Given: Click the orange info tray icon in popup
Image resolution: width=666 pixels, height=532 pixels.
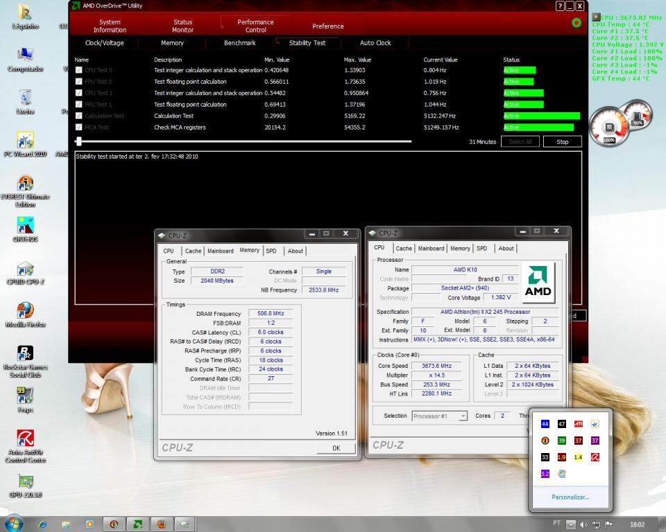Looking at the screenshot, I should coord(545,441).
